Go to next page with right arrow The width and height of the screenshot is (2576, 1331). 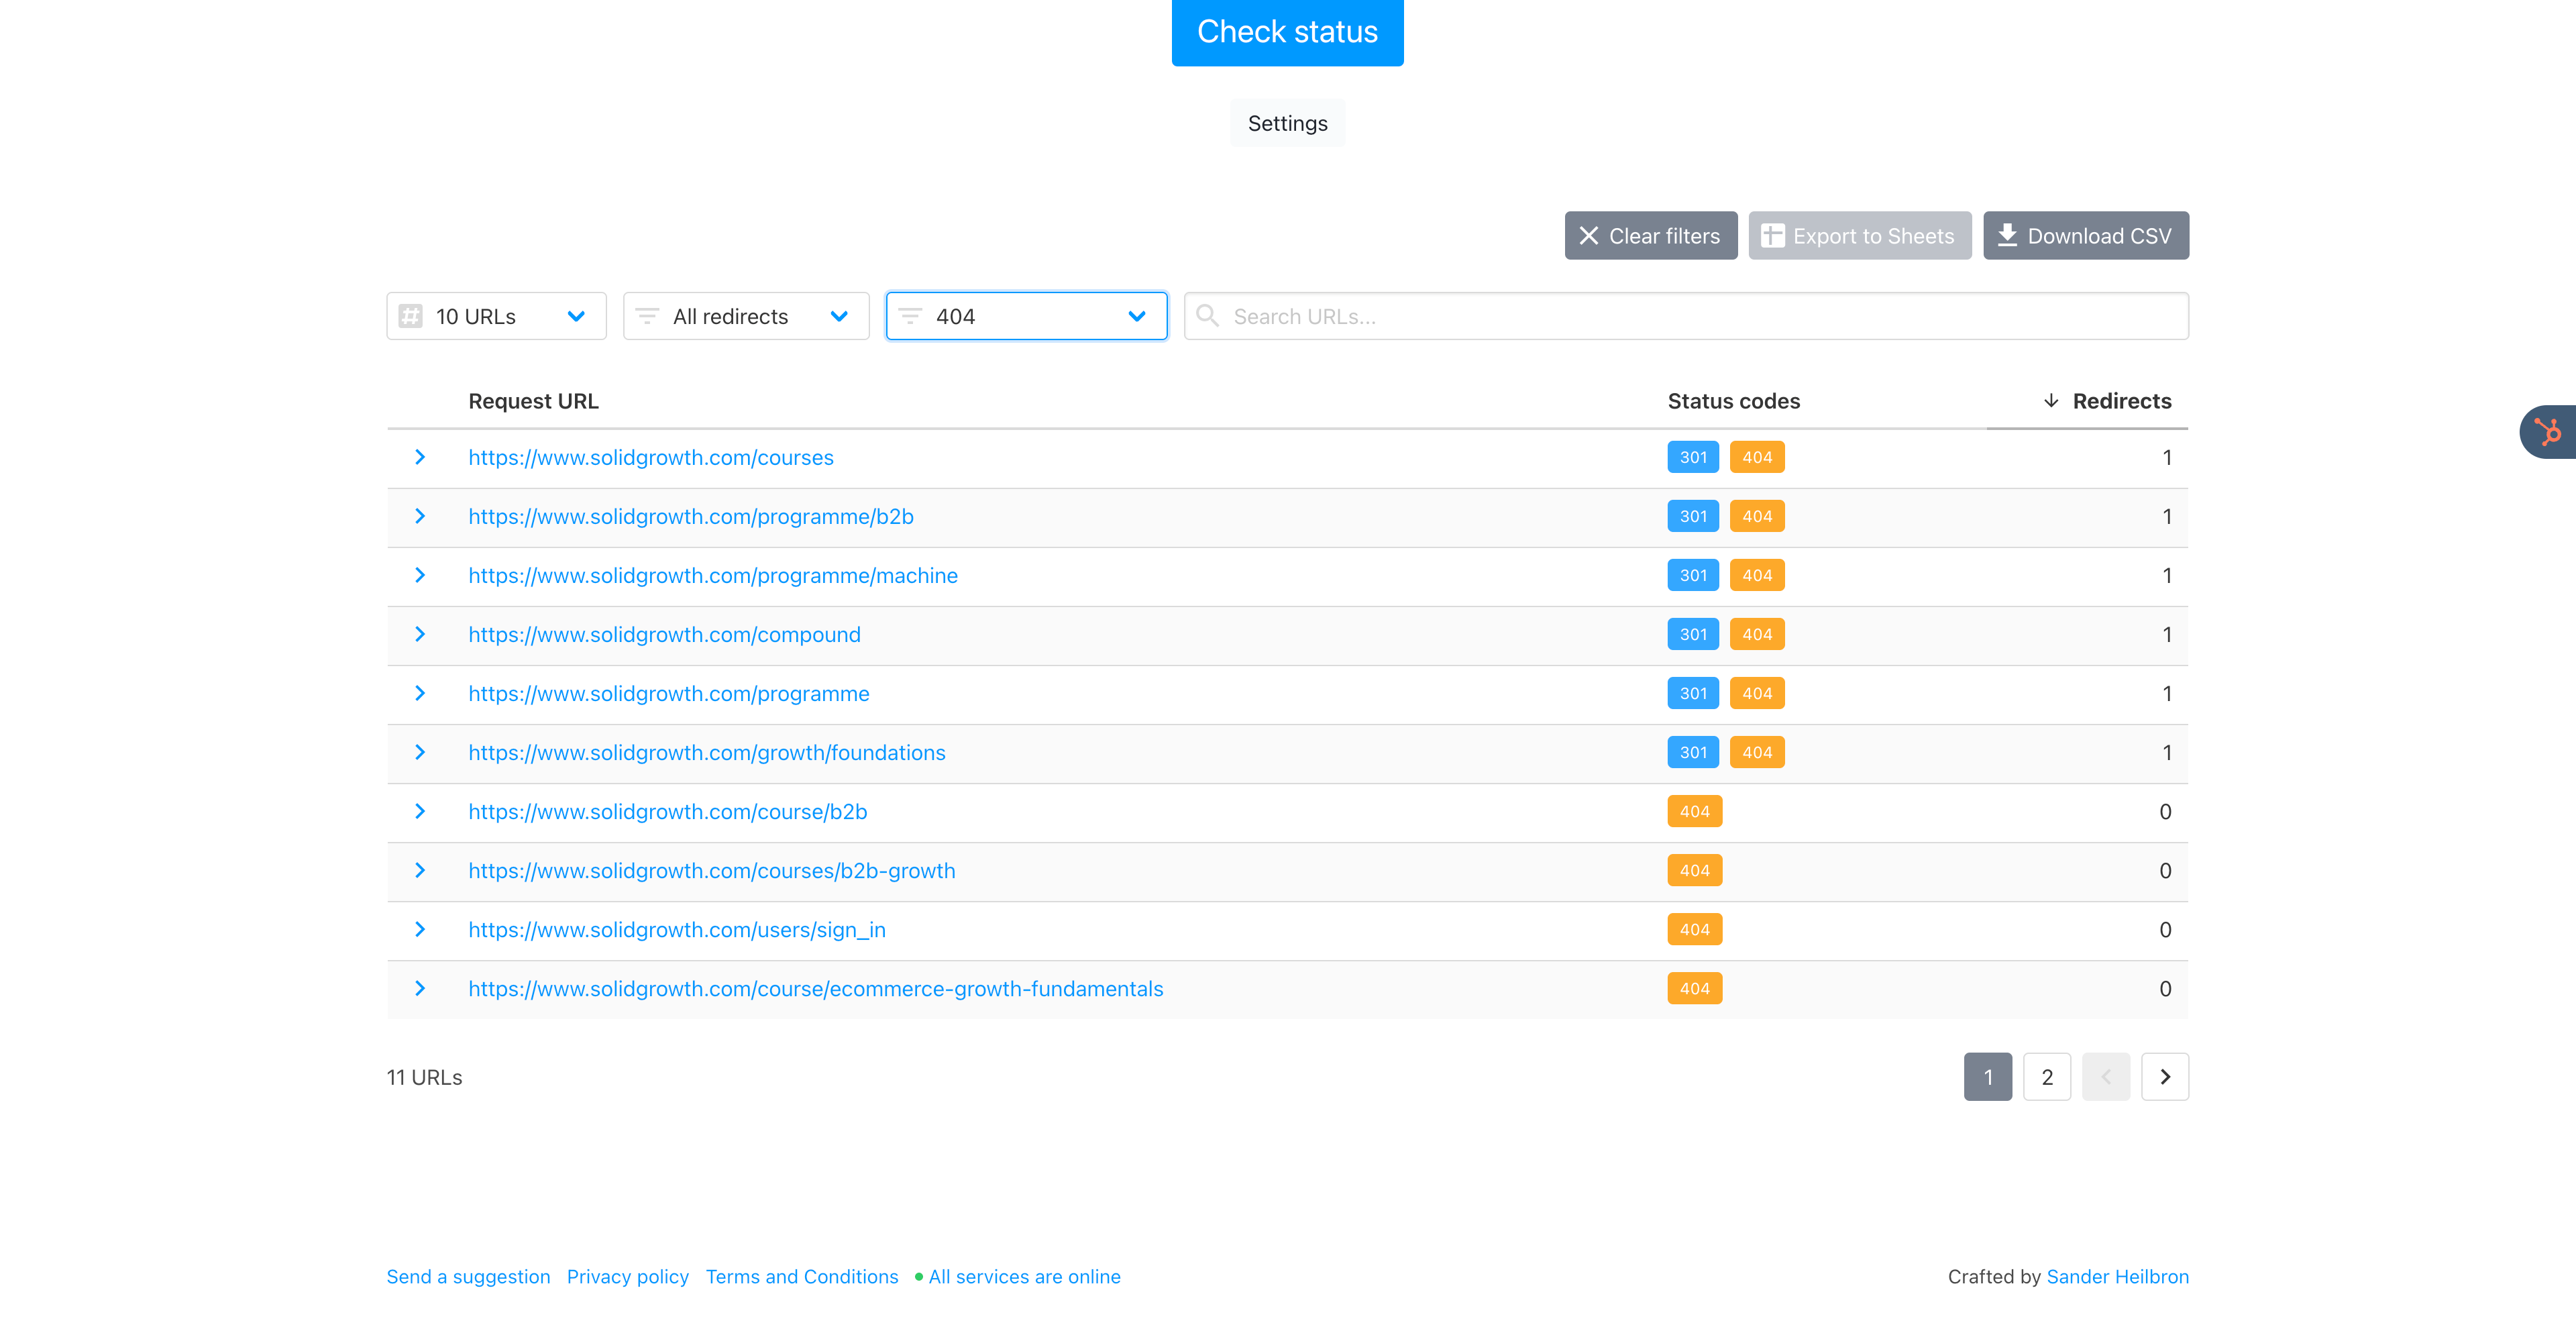(x=2164, y=1077)
